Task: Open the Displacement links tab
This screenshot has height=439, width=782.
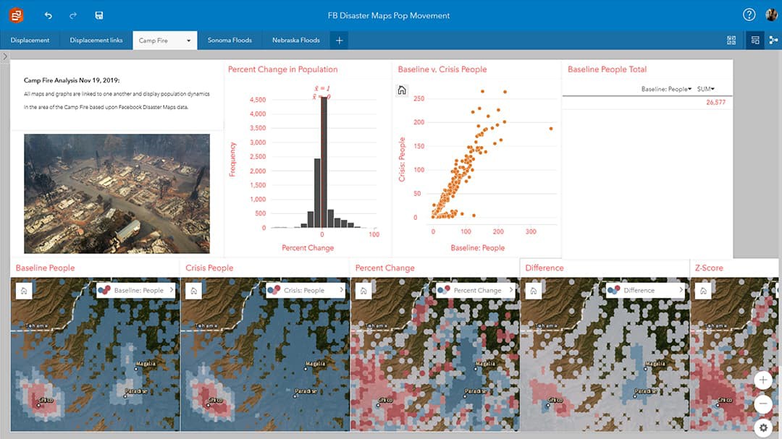Action: (x=96, y=41)
